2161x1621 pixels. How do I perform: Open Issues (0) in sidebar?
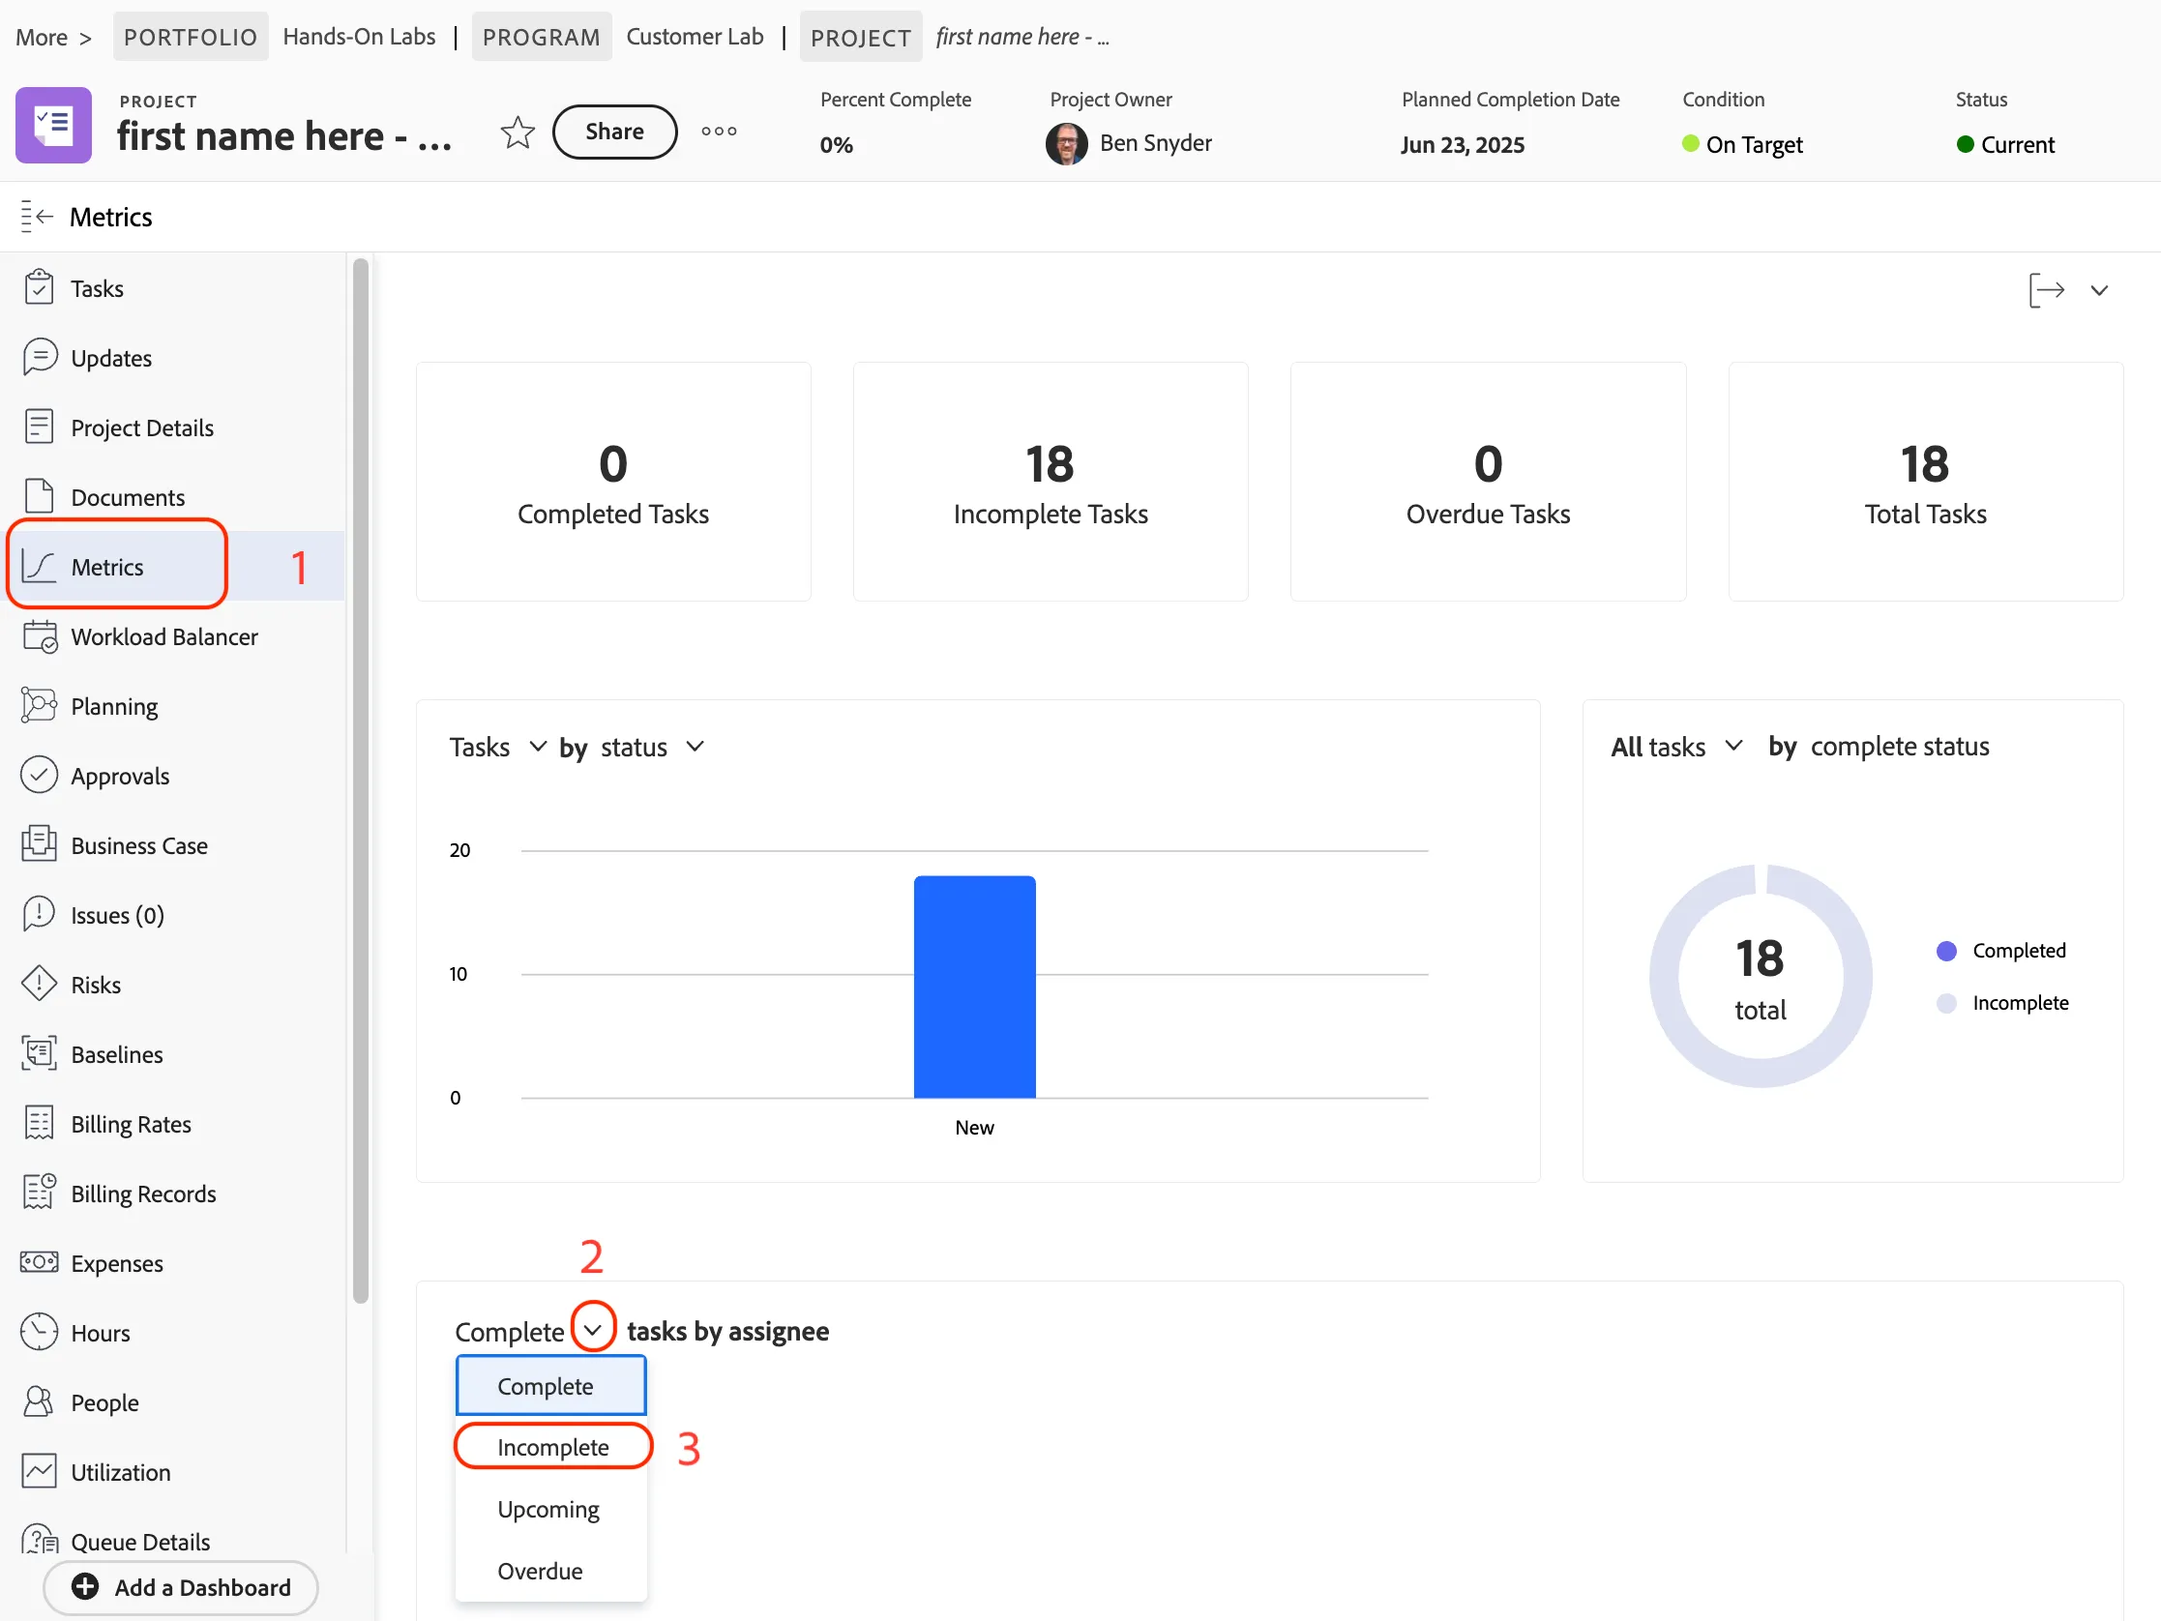tap(117, 915)
